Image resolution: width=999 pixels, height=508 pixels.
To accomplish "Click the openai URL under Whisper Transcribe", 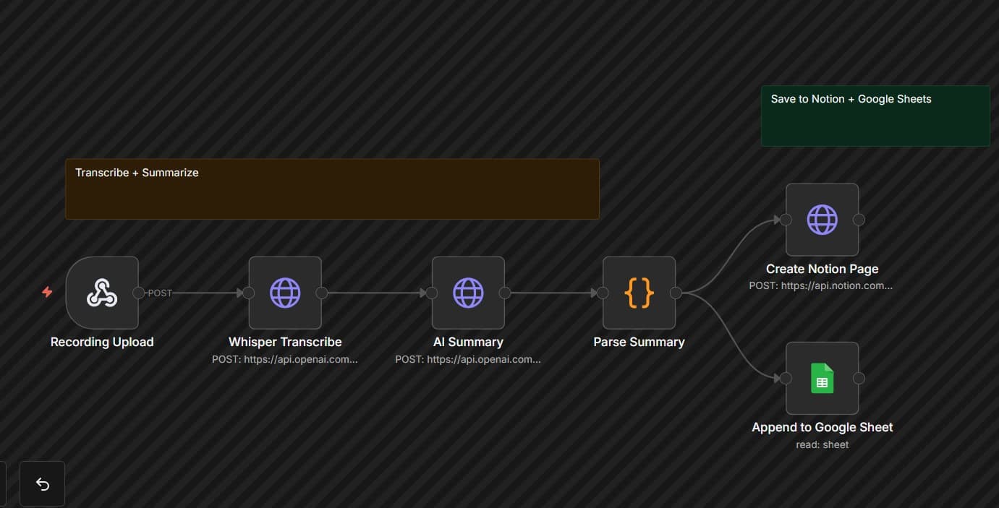I will click(x=285, y=358).
